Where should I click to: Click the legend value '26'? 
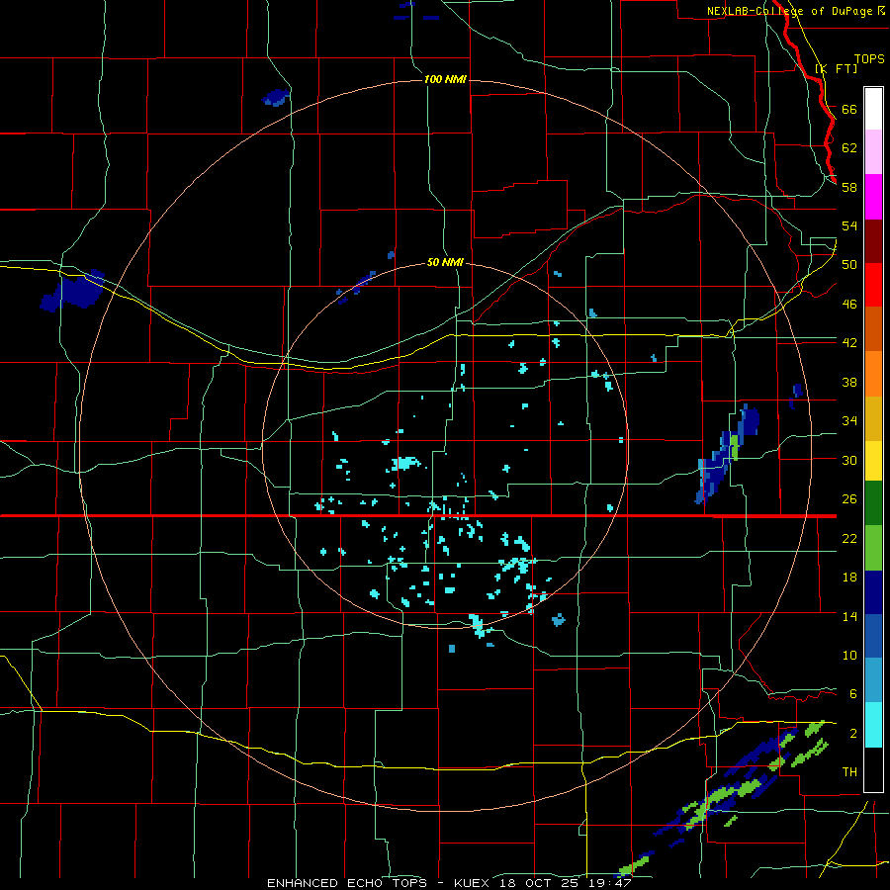[x=849, y=499]
